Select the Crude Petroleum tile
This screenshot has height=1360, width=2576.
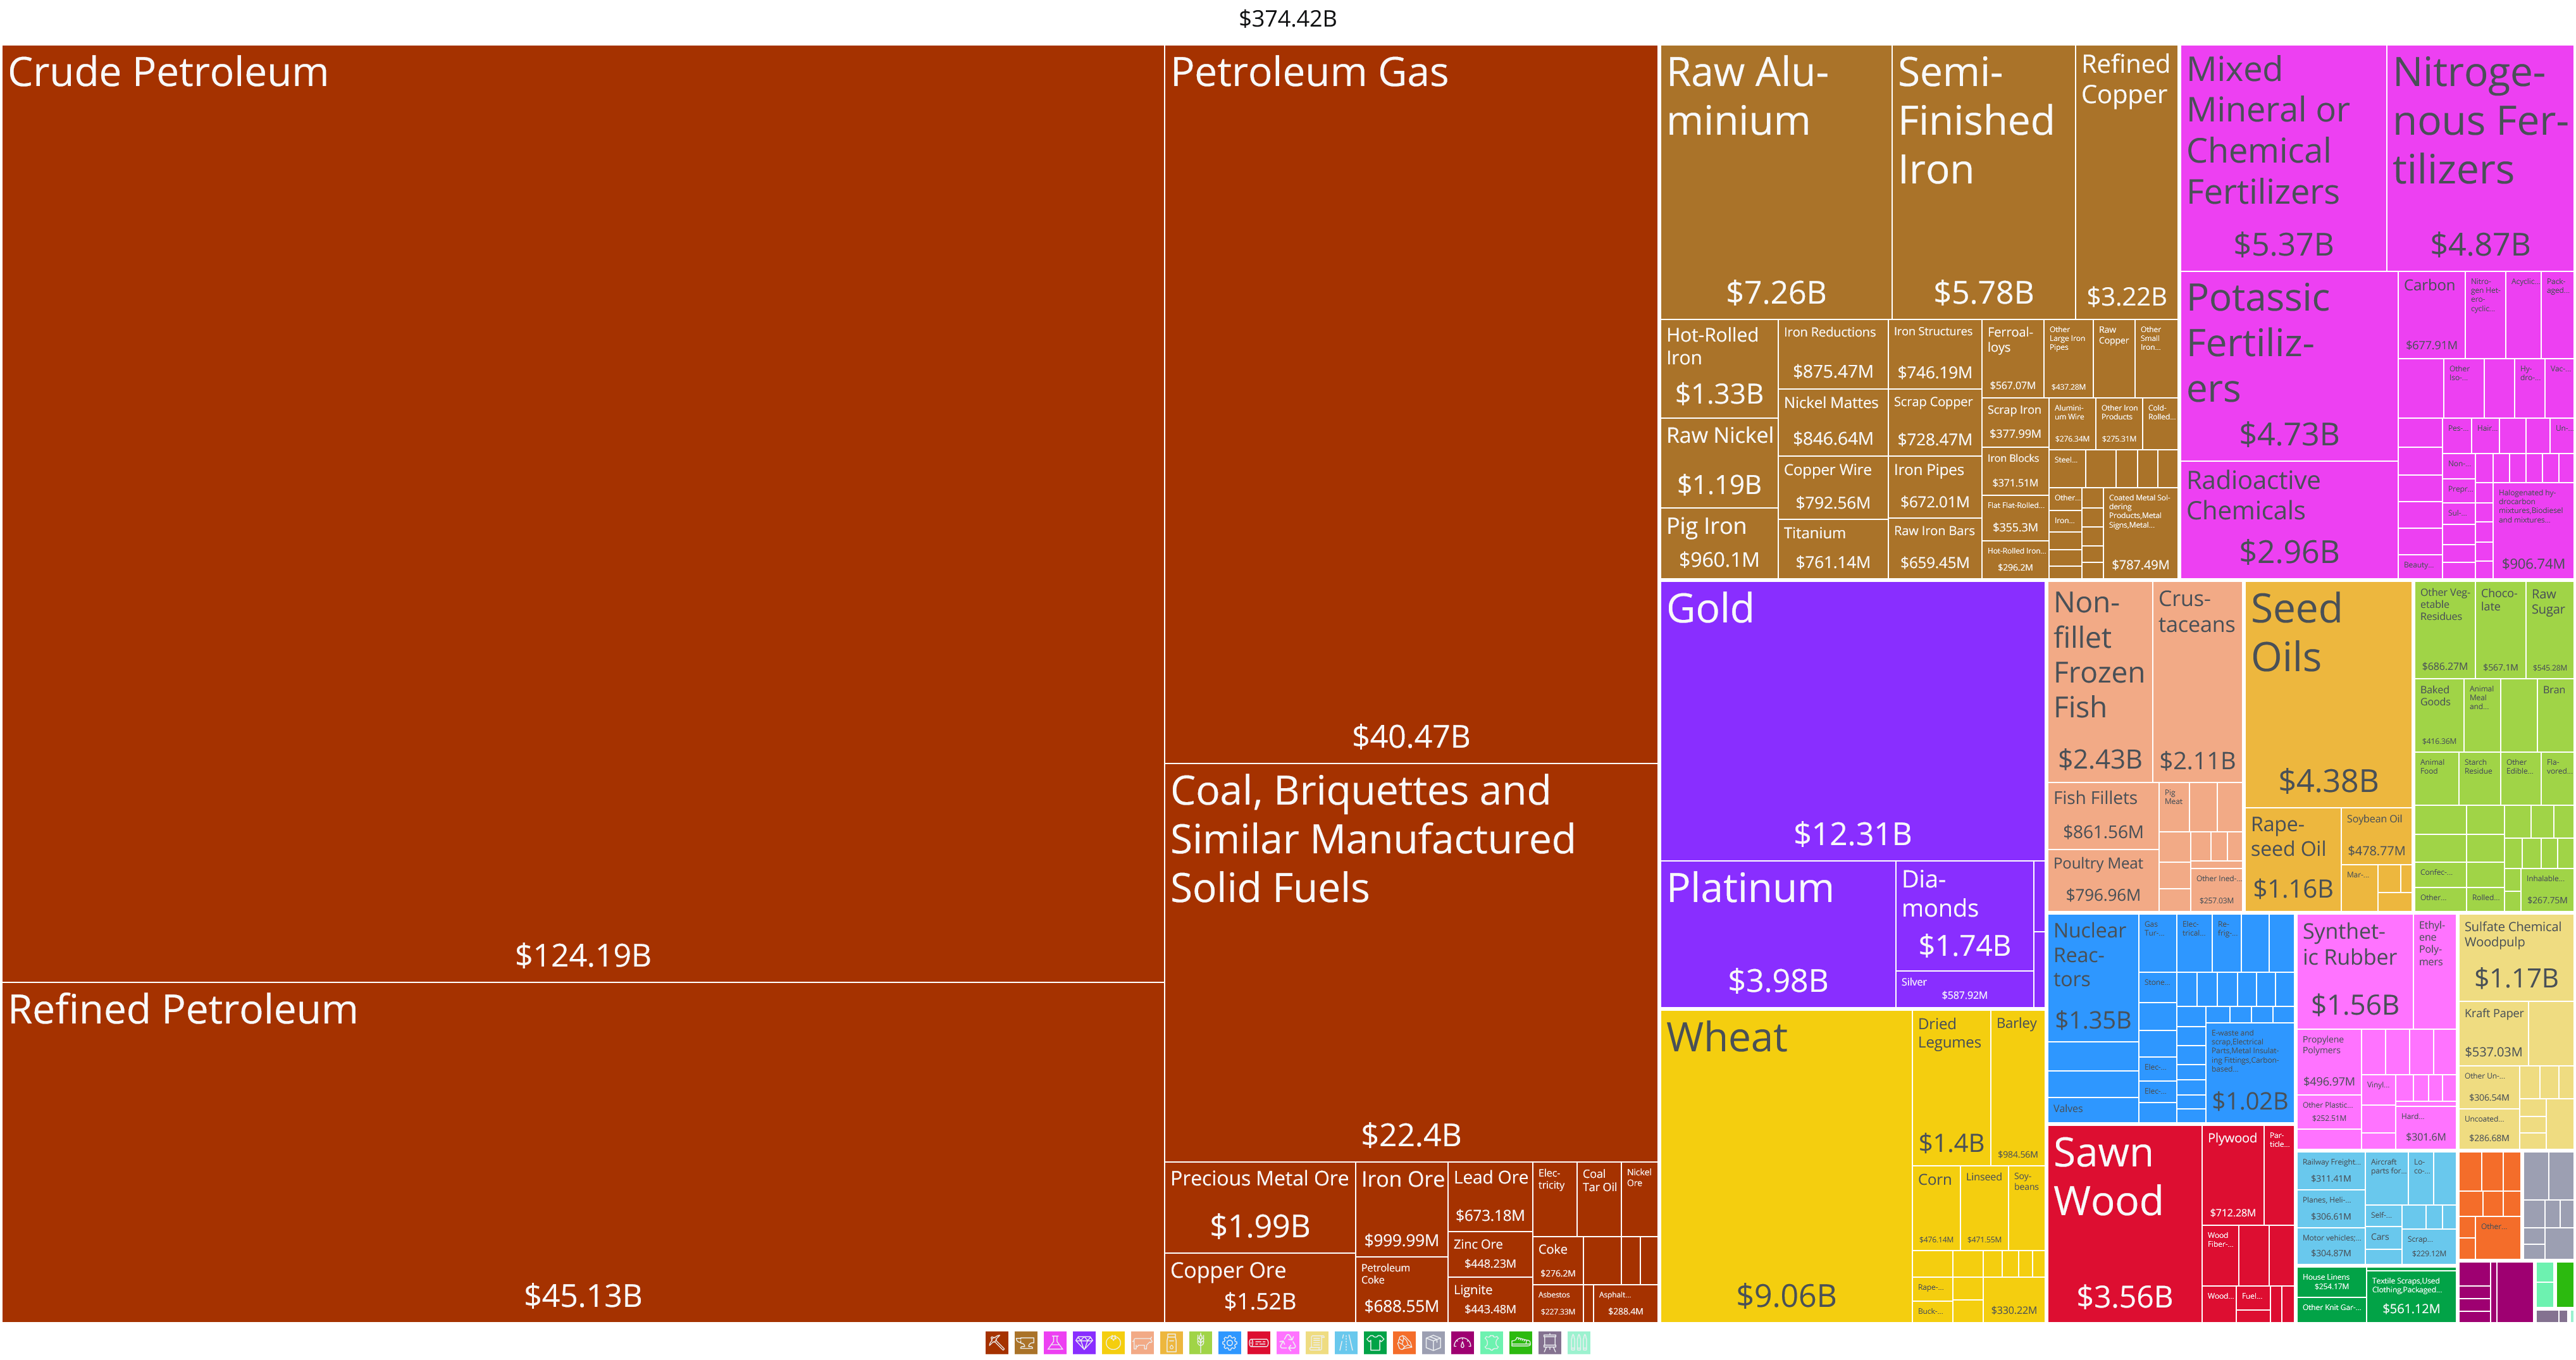click(x=583, y=513)
